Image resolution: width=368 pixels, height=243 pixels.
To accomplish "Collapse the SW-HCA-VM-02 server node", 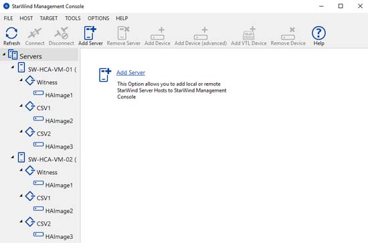I will [x=13, y=157].
